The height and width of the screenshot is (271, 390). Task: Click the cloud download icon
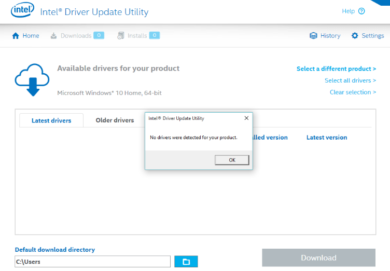(x=32, y=80)
